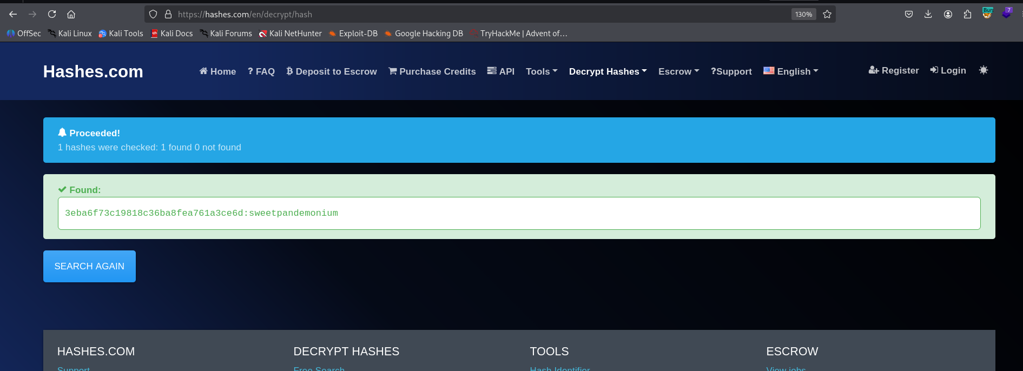Viewport: 1023px width, 371px height.
Task: Expand the Escrow navigation dropdown
Action: click(x=678, y=71)
